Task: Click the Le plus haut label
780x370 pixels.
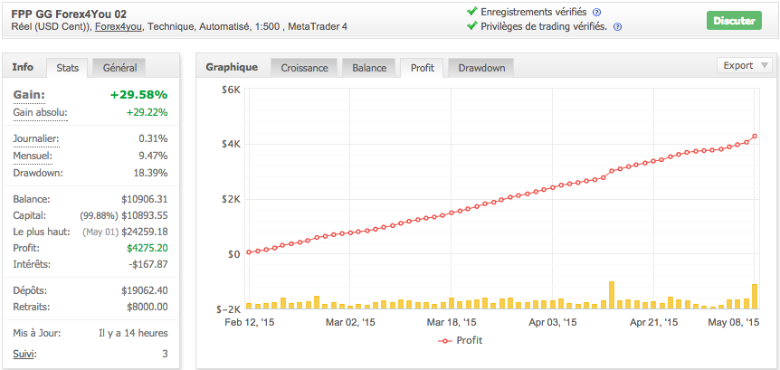Action: pos(42,232)
